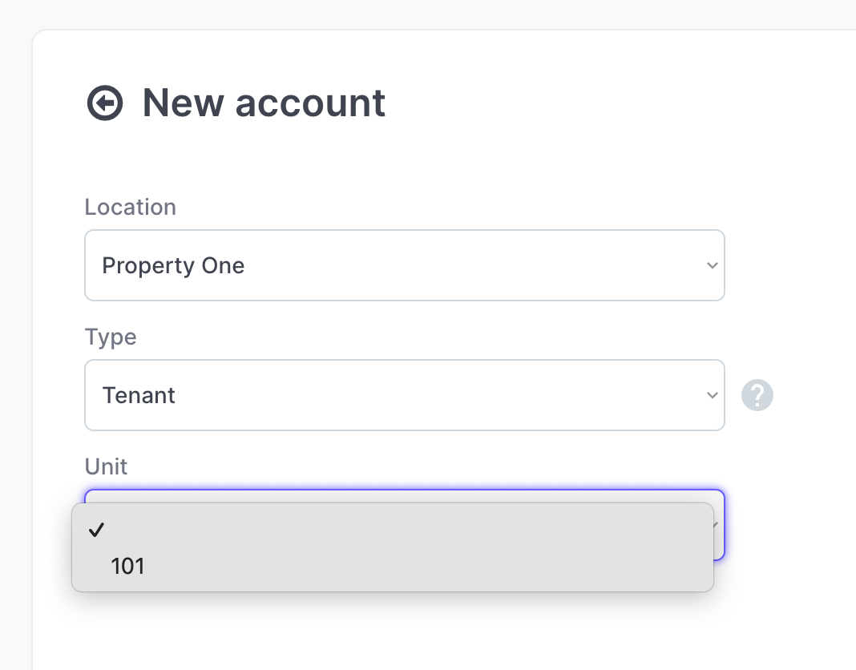The width and height of the screenshot is (856, 670).
Task: Click the gray page background above the card
Action: tap(428, 14)
